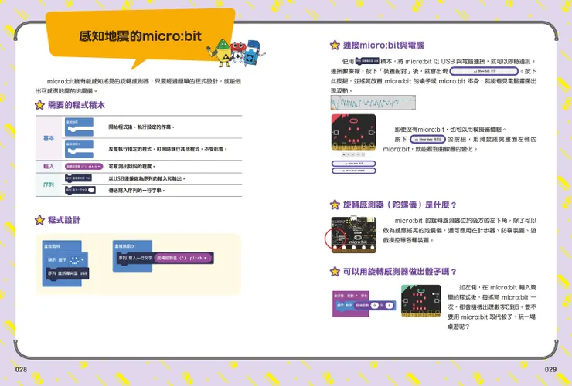The image size is (572, 386).
Task: Select the dark write-line block in 序列 table
Action: coord(80,190)
